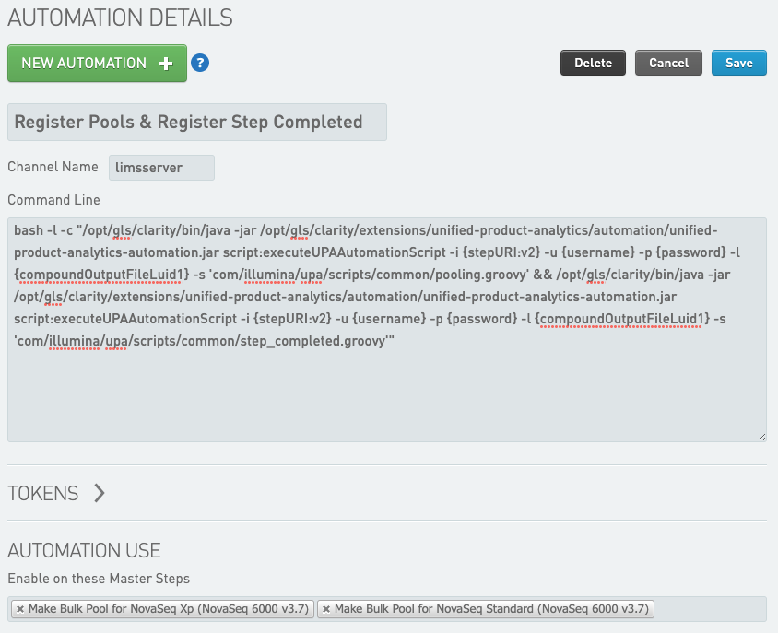Cancel the automation edits
The image size is (778, 633).
[x=668, y=63]
